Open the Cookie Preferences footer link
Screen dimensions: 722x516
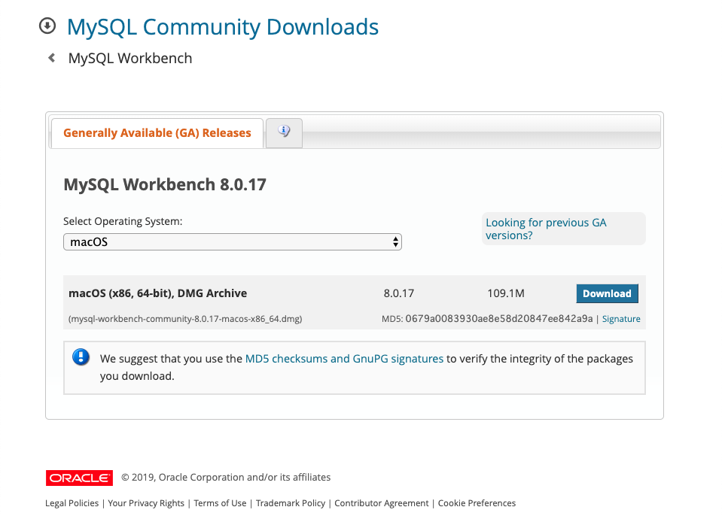[x=477, y=503]
